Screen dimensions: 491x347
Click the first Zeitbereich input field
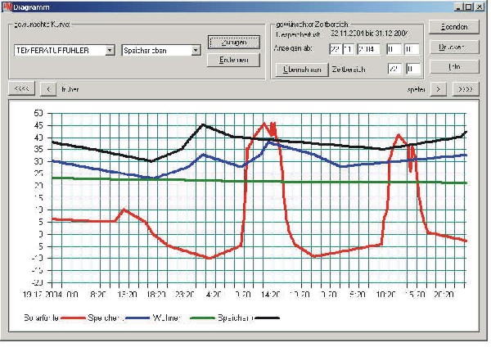(x=394, y=70)
